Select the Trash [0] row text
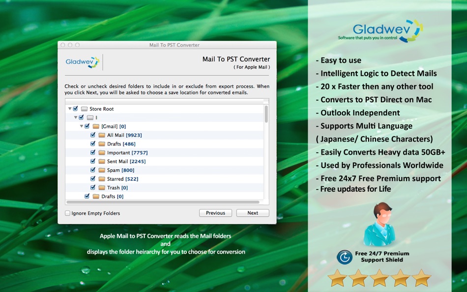Screen dimensions: 467x292 coord(117,188)
